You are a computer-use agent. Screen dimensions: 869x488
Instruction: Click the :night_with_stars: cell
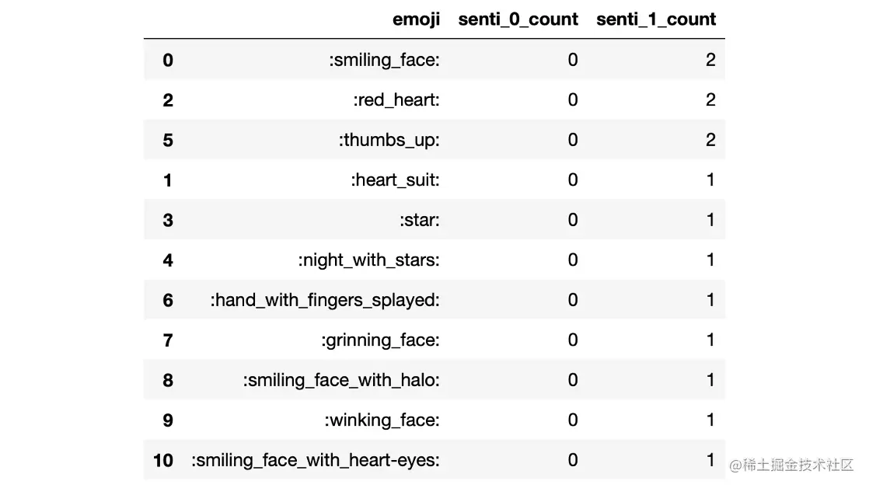click(368, 260)
